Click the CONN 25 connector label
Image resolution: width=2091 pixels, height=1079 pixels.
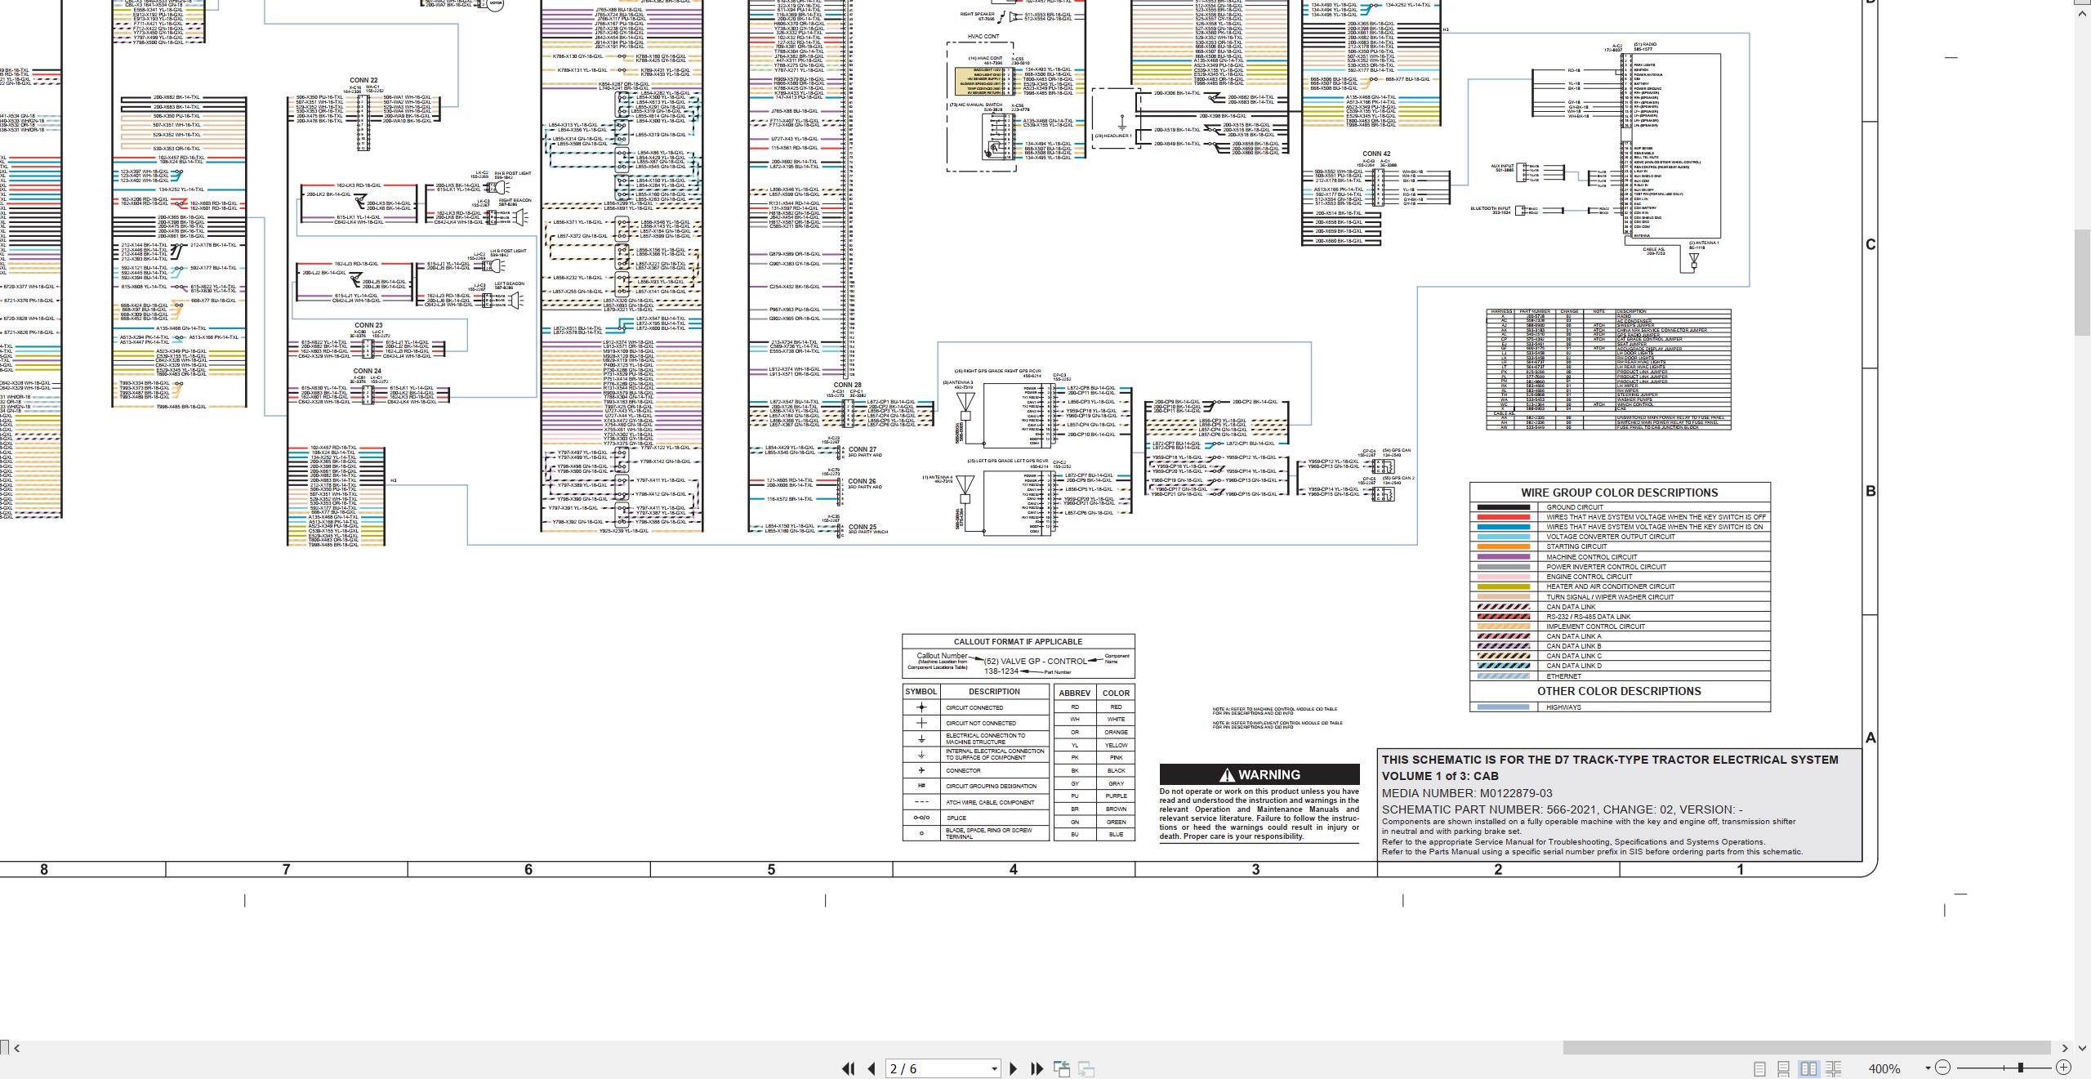862,527
